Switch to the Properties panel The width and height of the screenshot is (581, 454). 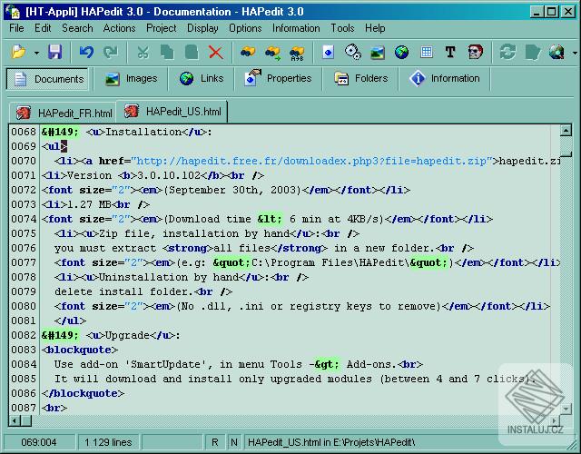[x=278, y=78]
